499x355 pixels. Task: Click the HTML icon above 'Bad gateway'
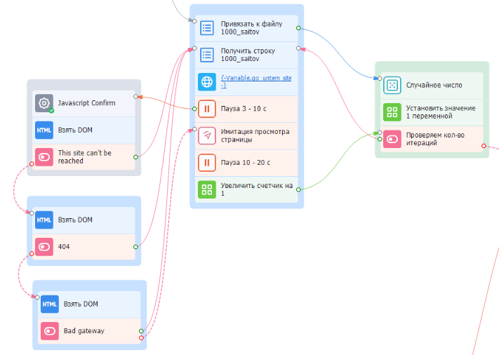[50, 304]
